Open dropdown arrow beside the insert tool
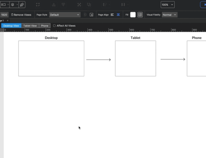The width and height of the screenshot is (206, 158). pyautogui.click(x=8, y=5)
